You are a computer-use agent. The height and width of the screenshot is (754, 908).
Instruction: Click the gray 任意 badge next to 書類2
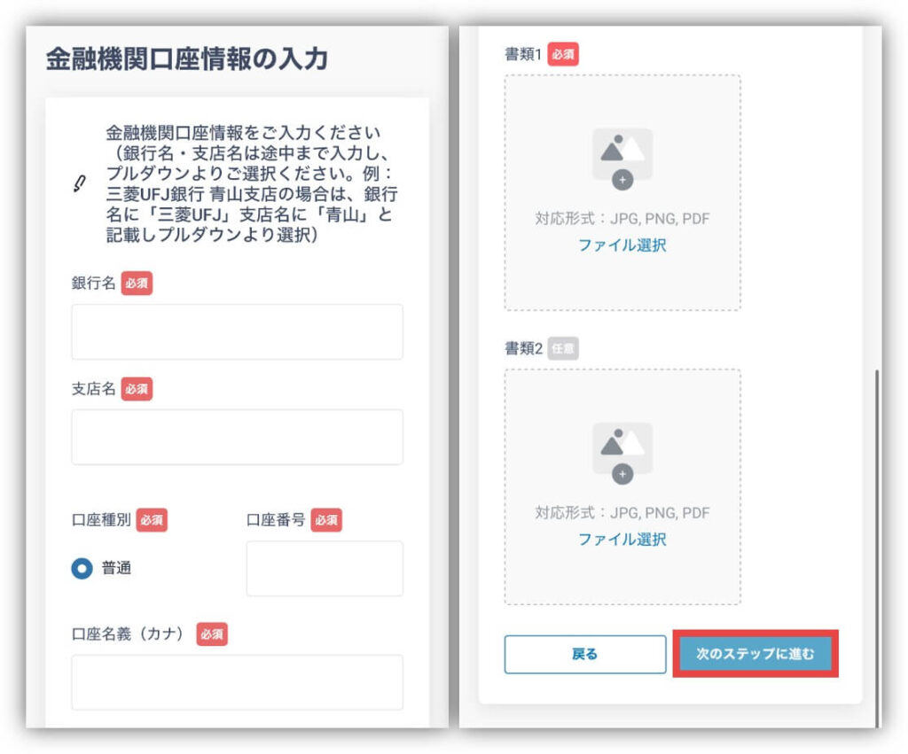tap(563, 348)
